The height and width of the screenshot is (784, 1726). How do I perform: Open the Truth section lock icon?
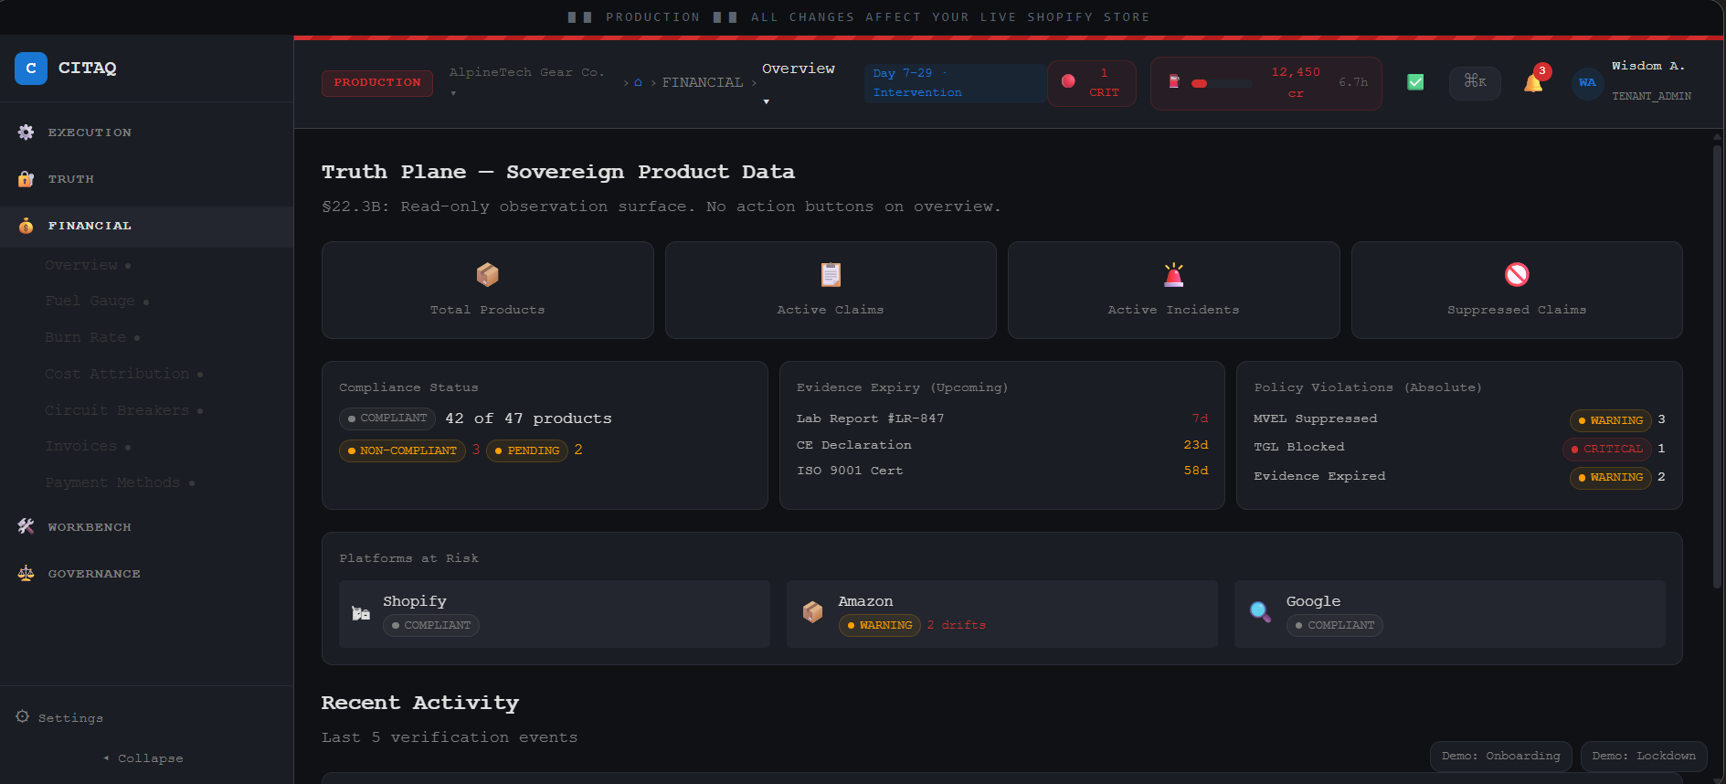tap(26, 179)
